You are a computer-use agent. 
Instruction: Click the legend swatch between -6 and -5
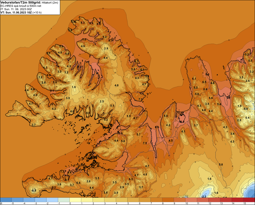(6, 200)
